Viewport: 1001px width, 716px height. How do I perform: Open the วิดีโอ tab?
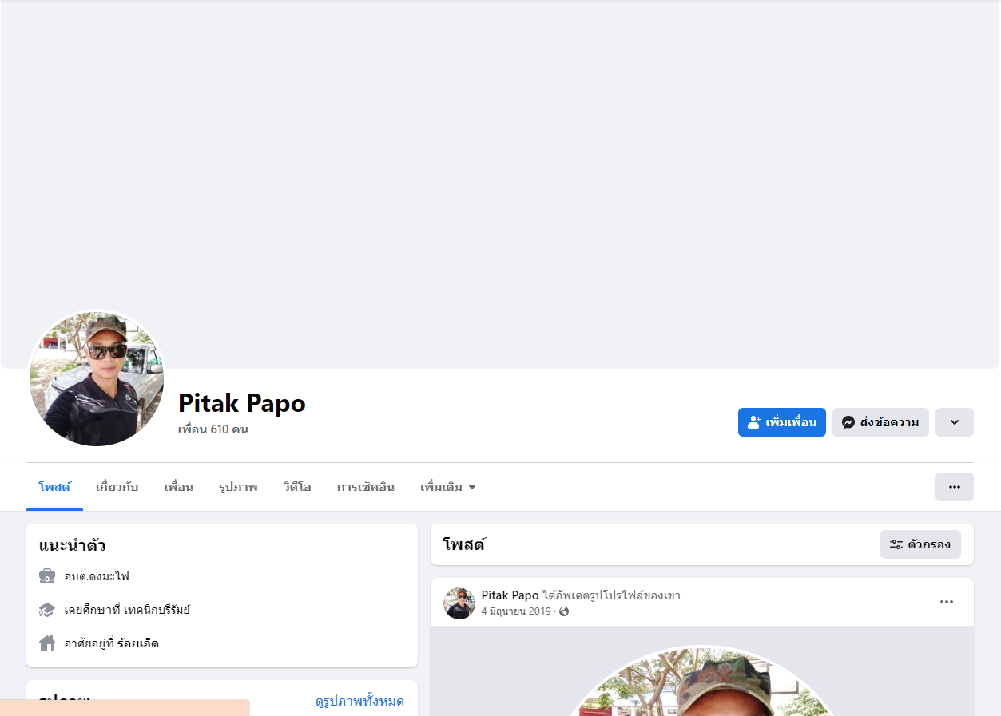coord(297,487)
